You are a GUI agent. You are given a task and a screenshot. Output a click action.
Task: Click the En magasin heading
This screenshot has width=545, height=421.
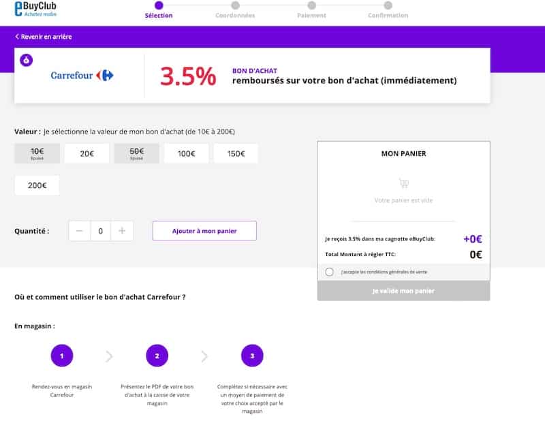point(35,326)
